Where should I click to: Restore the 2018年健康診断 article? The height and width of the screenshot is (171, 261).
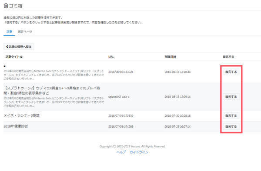[231, 127]
